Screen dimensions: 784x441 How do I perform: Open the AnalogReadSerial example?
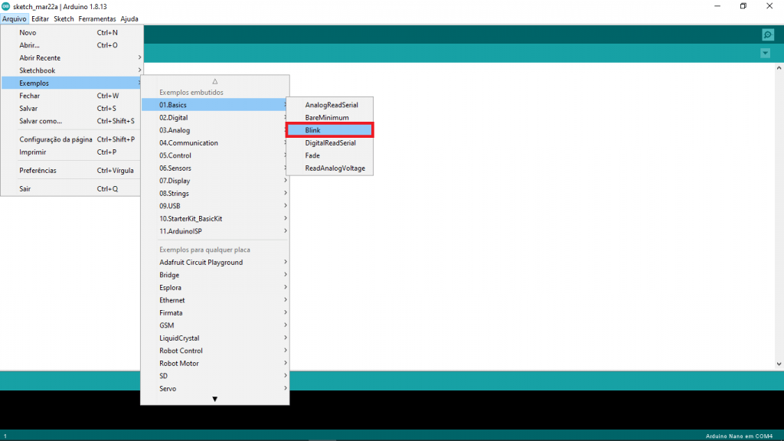(x=329, y=105)
